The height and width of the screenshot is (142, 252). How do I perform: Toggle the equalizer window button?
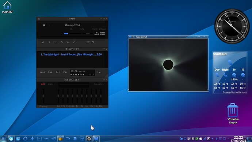point(97,34)
